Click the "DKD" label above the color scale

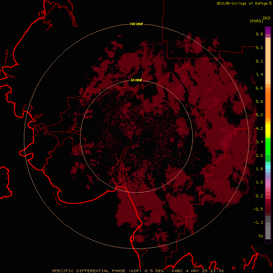(267, 18)
